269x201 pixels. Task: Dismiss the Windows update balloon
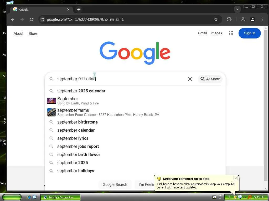click(236, 178)
